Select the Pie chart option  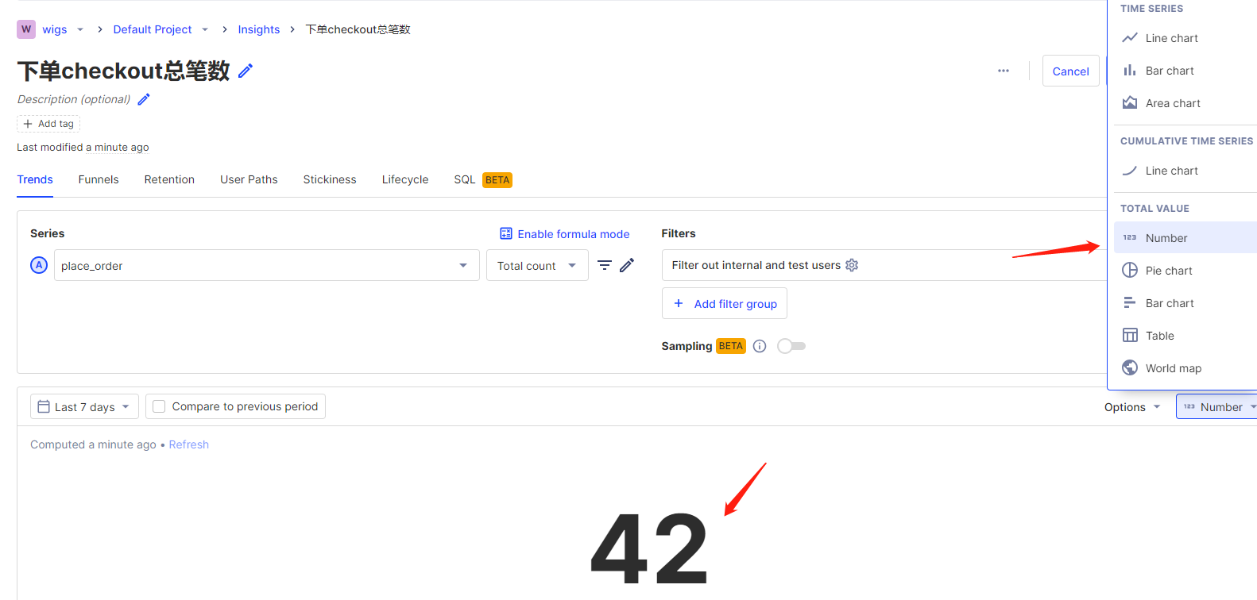(x=1185, y=271)
